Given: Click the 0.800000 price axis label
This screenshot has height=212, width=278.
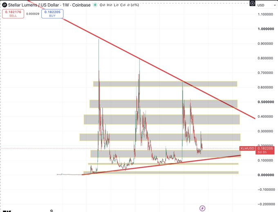Looking at the screenshot, I should 265,58.
